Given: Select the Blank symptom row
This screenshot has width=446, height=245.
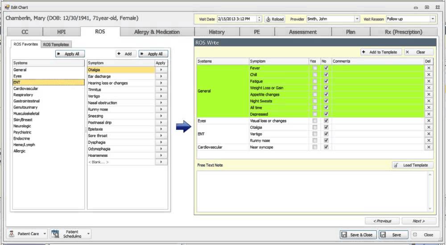Looking at the screenshot, I should 121,162.
